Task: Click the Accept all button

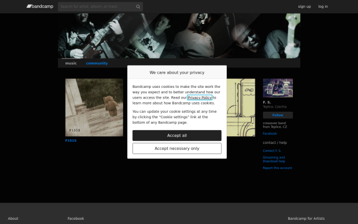Action: (x=177, y=136)
